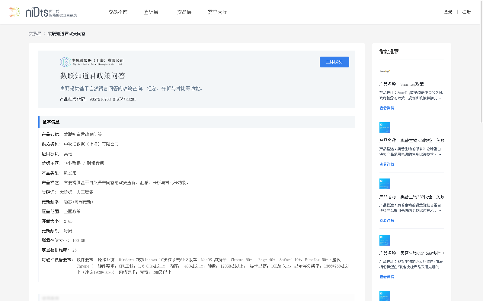Click the 基本信息 section header

(x=197, y=122)
